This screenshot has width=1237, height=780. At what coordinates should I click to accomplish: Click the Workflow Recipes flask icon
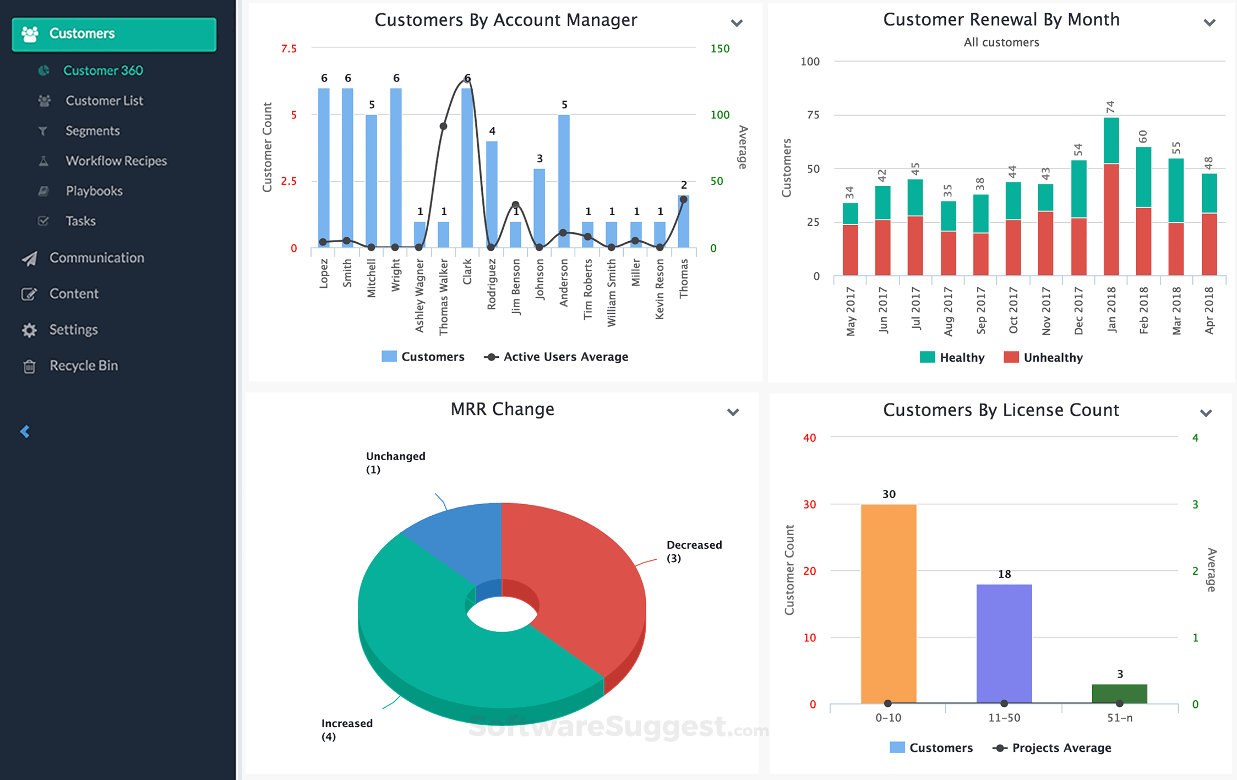pyautogui.click(x=43, y=161)
